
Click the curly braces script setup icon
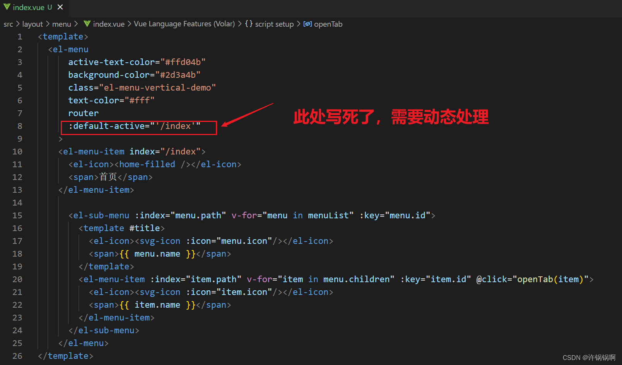click(x=249, y=24)
